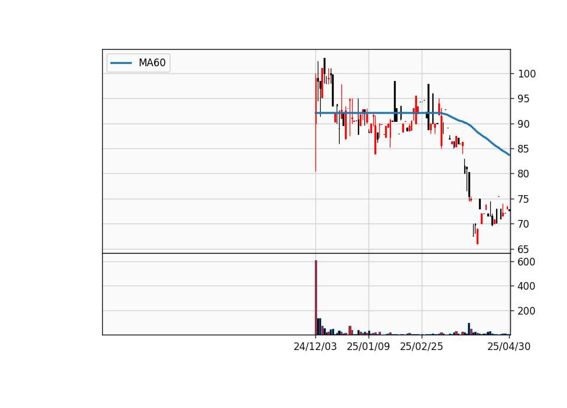Click the tallest volume bar near 600

(315, 297)
